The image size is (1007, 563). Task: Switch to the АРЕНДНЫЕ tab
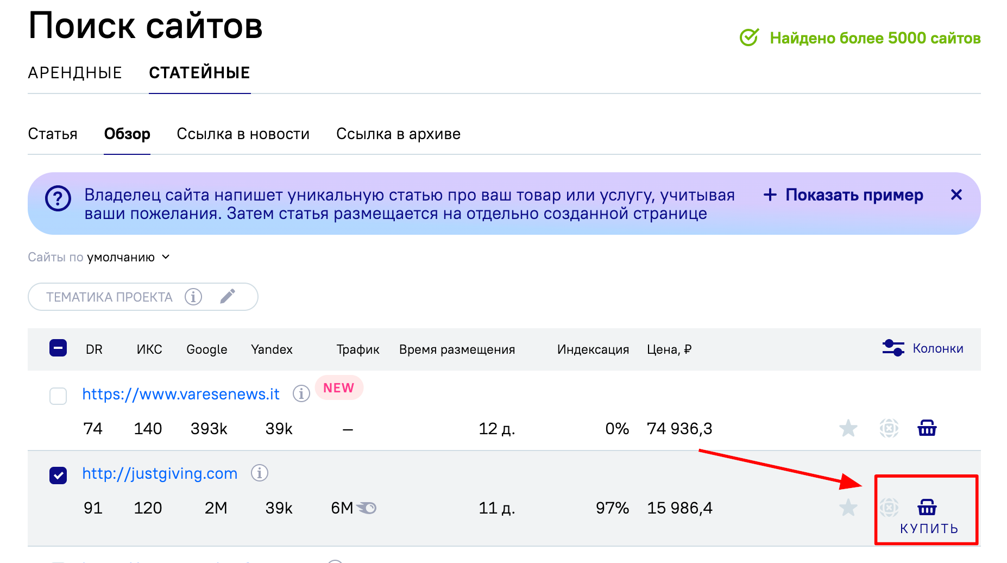75,73
